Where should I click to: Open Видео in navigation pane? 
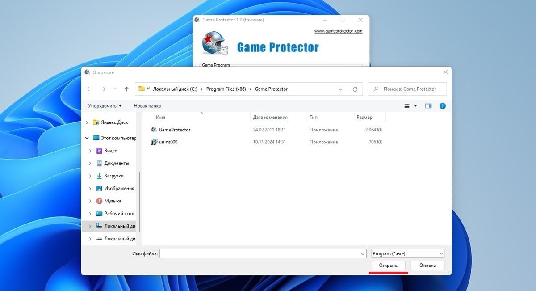tap(111, 151)
